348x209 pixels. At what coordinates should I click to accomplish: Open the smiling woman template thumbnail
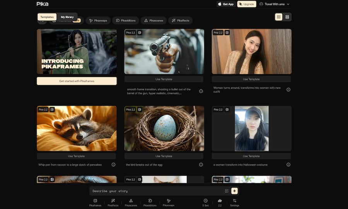click(252, 51)
